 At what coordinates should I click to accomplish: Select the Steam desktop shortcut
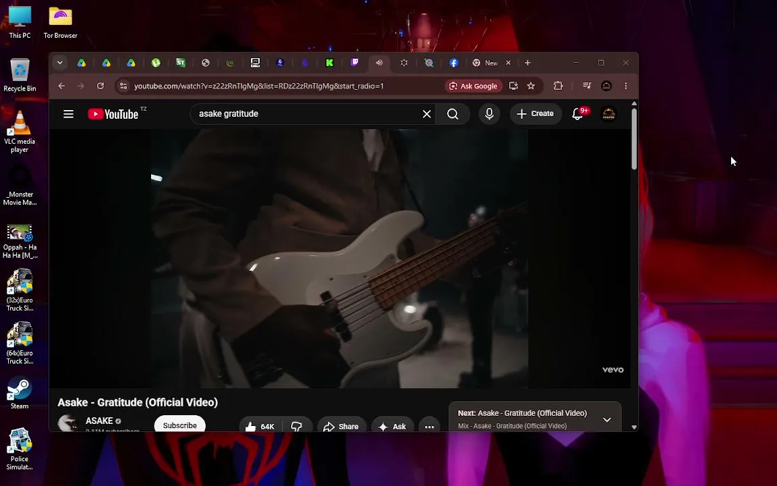(x=20, y=394)
